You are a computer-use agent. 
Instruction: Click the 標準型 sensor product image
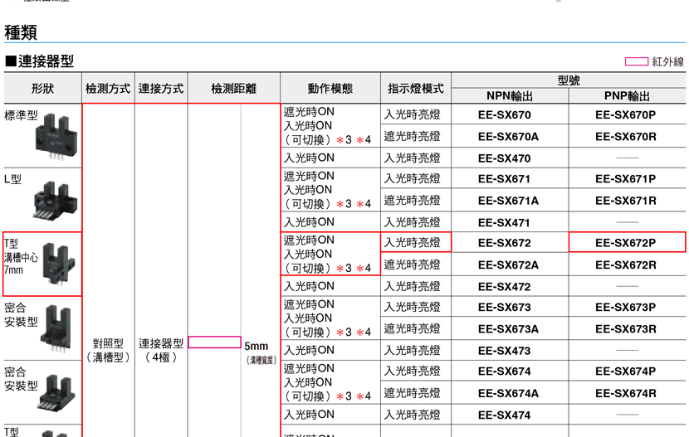pos(56,137)
